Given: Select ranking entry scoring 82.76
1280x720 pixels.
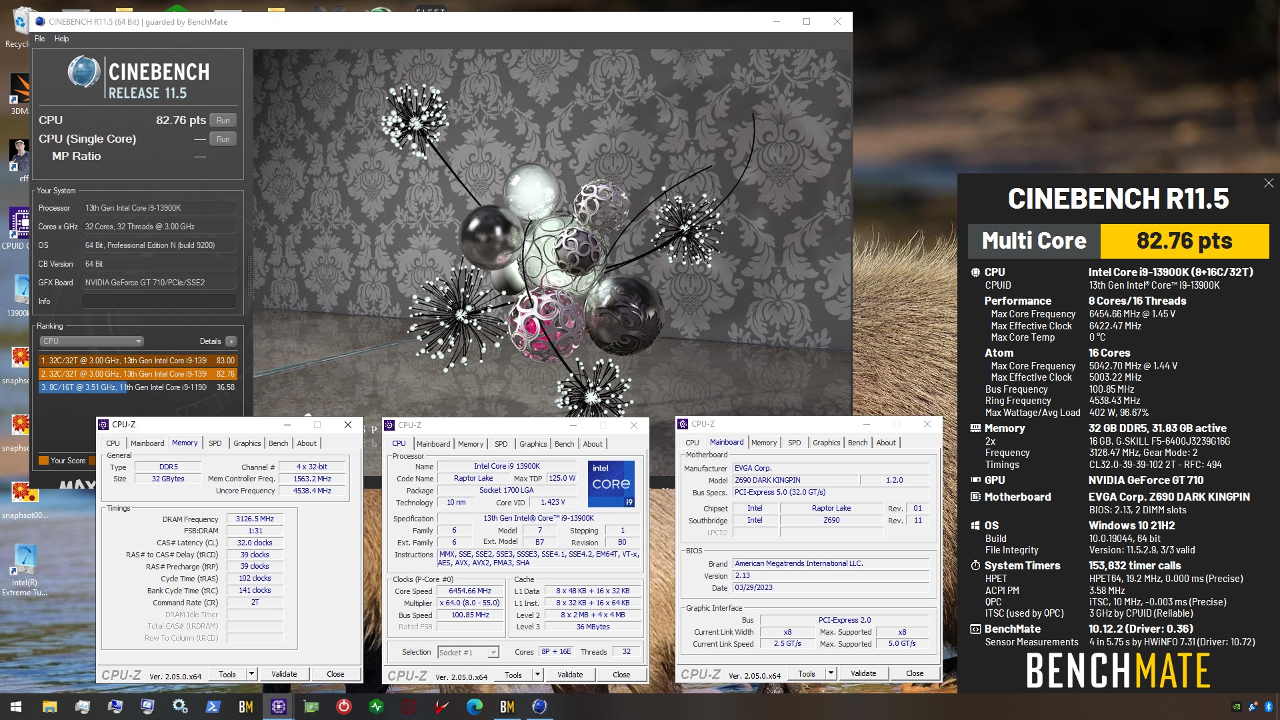Looking at the screenshot, I should pos(137,374).
